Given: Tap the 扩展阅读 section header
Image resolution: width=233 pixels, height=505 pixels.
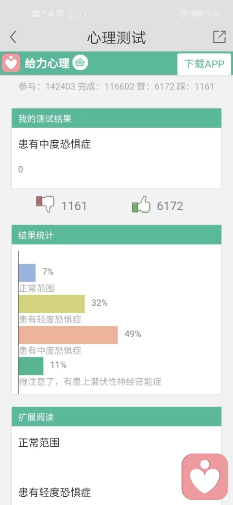Looking at the screenshot, I should click(x=116, y=417).
